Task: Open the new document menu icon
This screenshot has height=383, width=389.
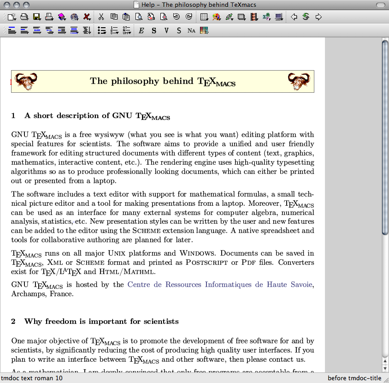Action: [x=12, y=17]
